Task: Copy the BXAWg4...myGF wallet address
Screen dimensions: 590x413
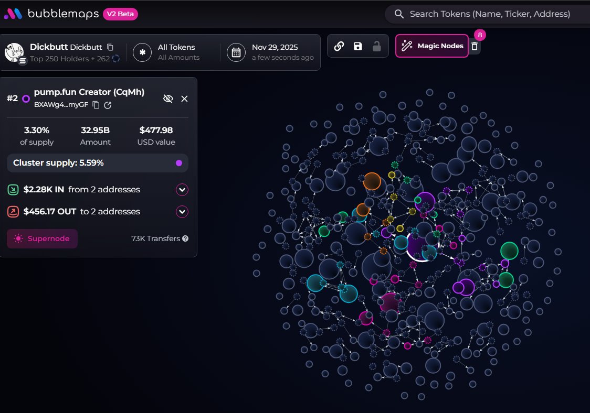Action: 96,105
